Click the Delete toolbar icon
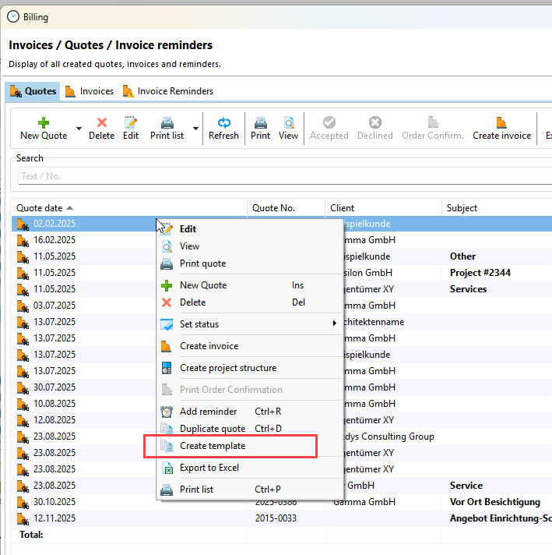Screen dimensions: 552x555 point(101,123)
